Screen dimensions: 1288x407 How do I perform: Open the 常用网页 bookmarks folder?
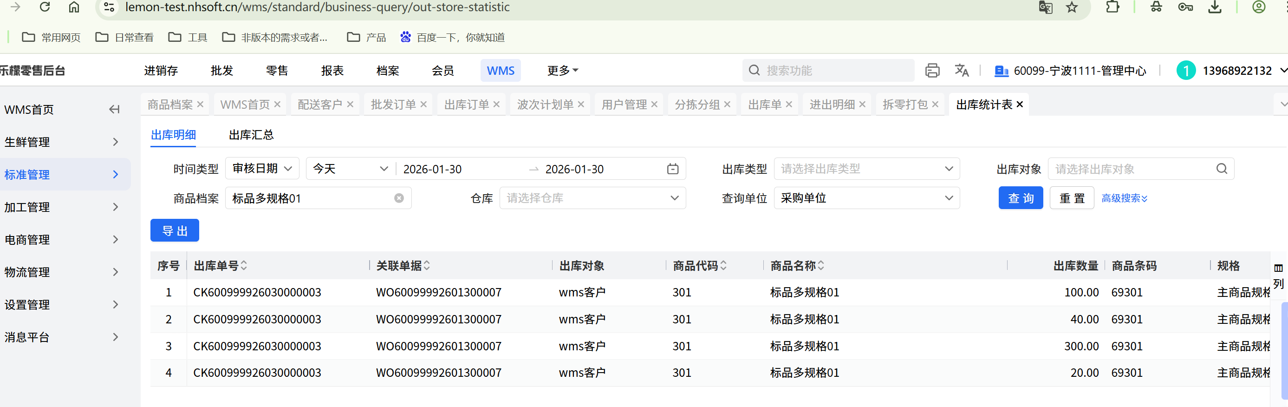click(51, 38)
